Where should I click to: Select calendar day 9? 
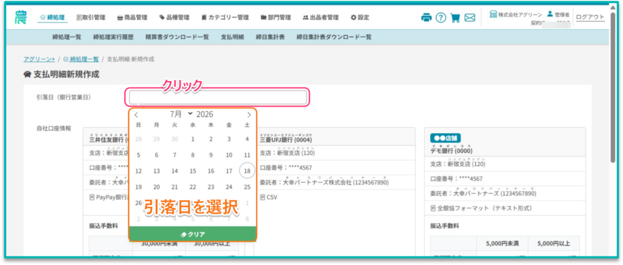tap(211, 155)
